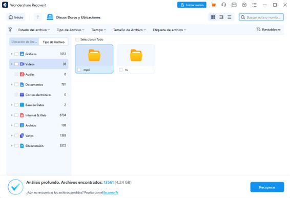290x198 pixels.
Task: Click Discos Duros y Ubicaciones breadcrumb
Action: click(x=78, y=17)
